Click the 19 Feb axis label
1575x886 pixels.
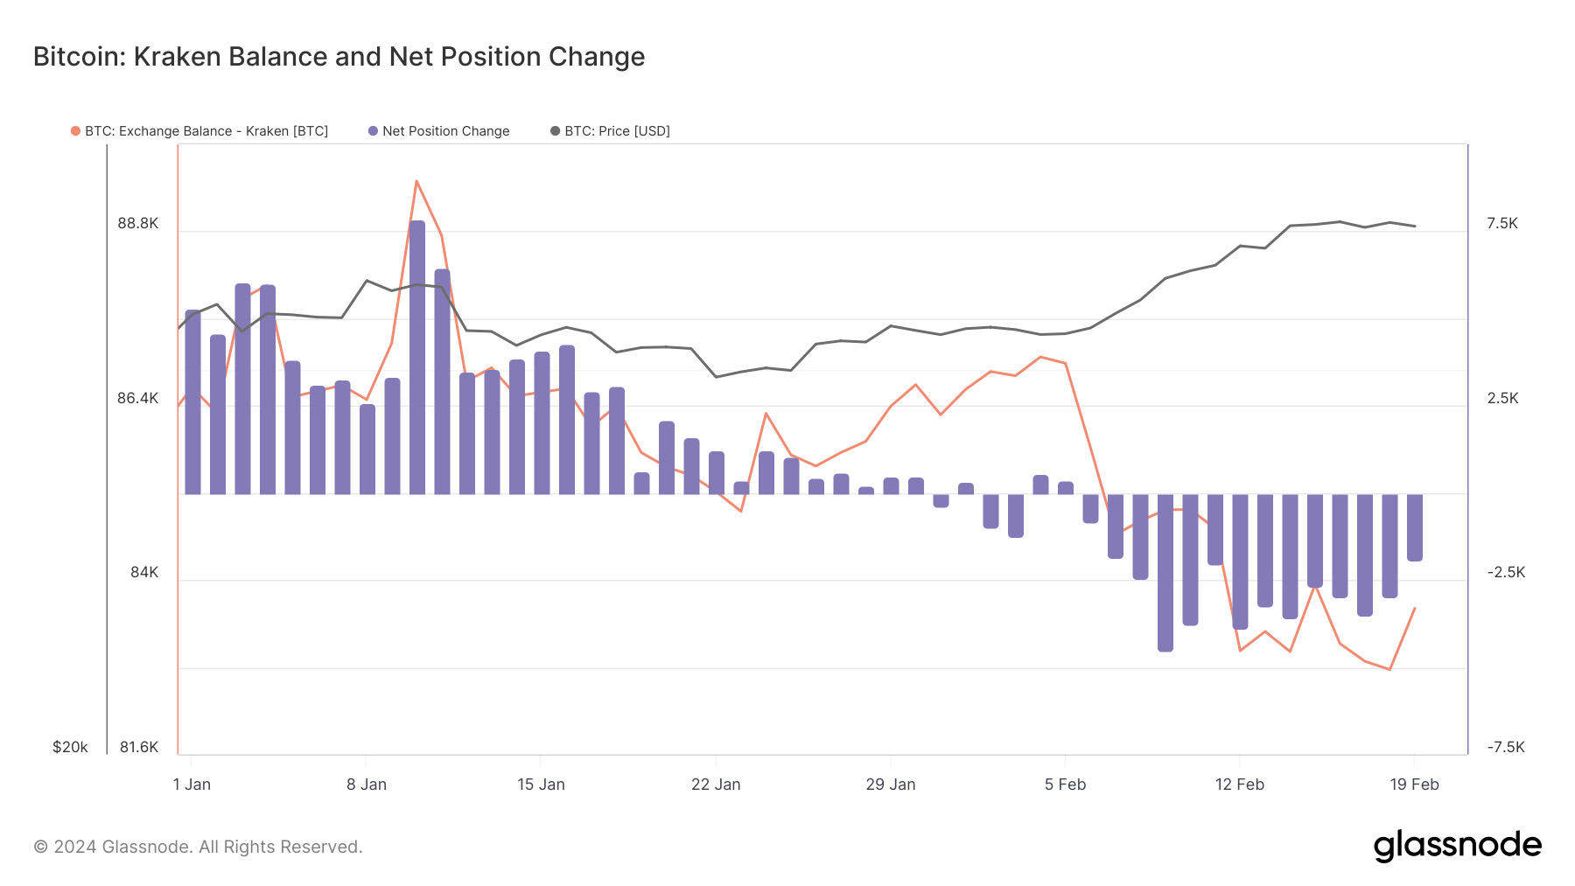pos(1414,785)
